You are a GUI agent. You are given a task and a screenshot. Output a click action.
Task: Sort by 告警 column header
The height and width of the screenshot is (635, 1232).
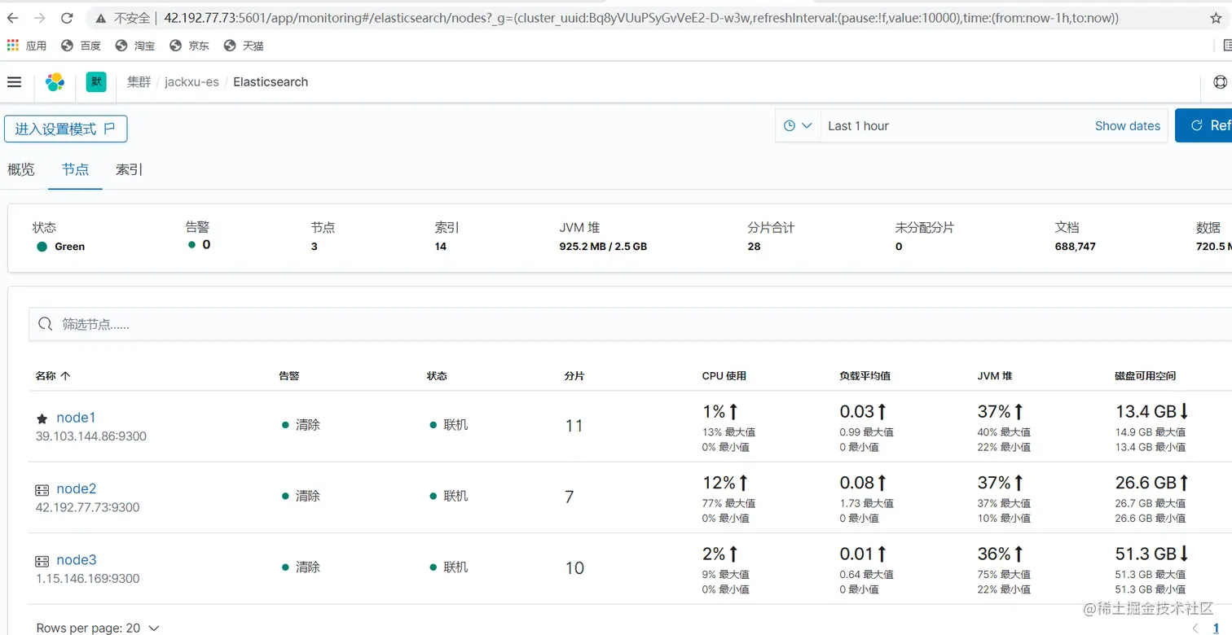pos(289,376)
